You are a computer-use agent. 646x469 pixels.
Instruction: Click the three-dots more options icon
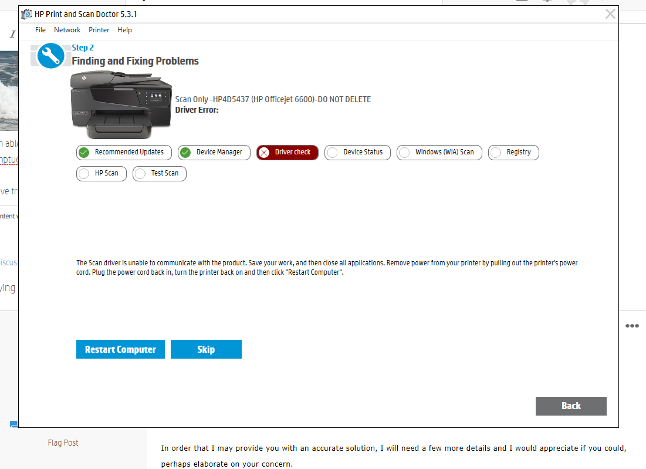tap(632, 326)
